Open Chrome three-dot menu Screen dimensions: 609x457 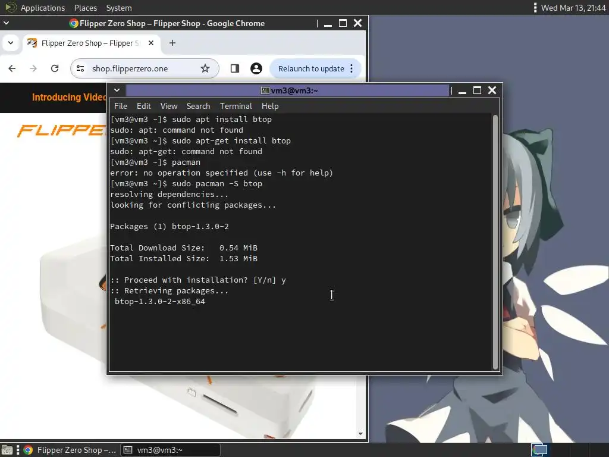(x=351, y=68)
